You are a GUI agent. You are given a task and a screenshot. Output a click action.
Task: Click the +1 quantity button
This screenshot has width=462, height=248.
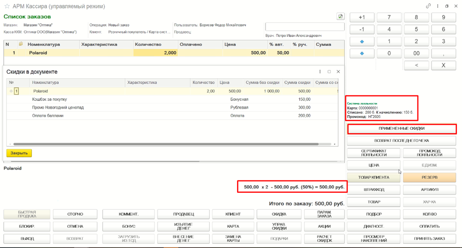(362, 17)
